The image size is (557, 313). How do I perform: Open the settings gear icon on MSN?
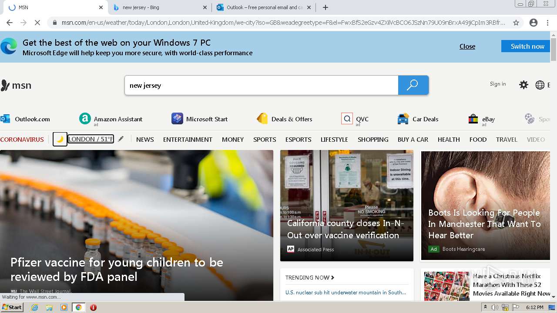pyautogui.click(x=523, y=85)
